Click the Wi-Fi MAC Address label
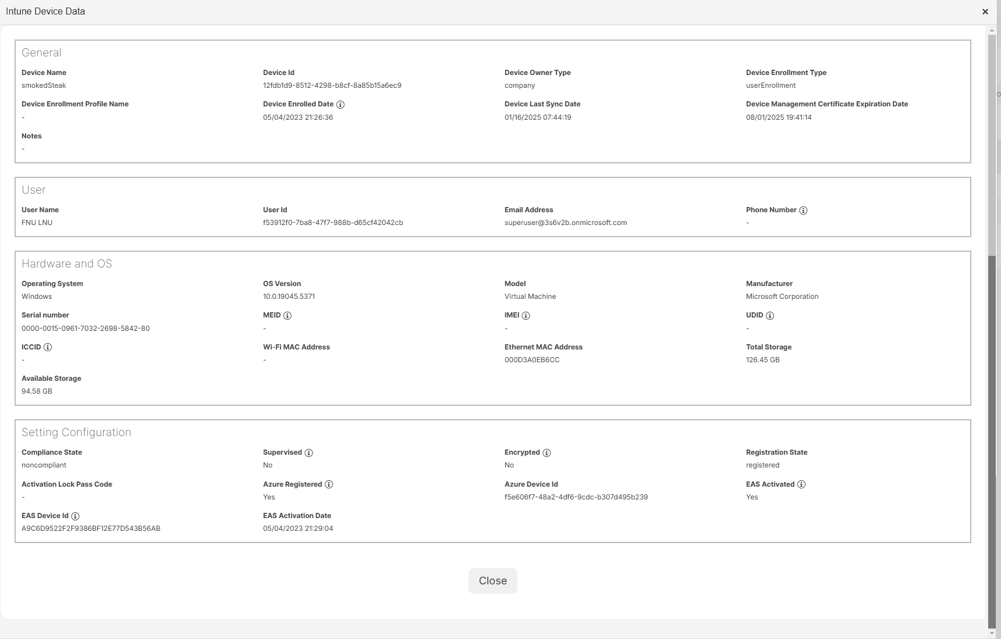The image size is (1001, 639). pos(296,347)
